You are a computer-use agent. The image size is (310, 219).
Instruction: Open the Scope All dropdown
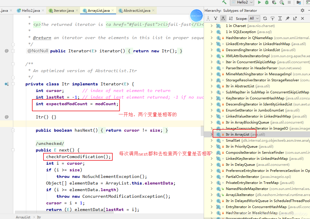tap(254, 18)
